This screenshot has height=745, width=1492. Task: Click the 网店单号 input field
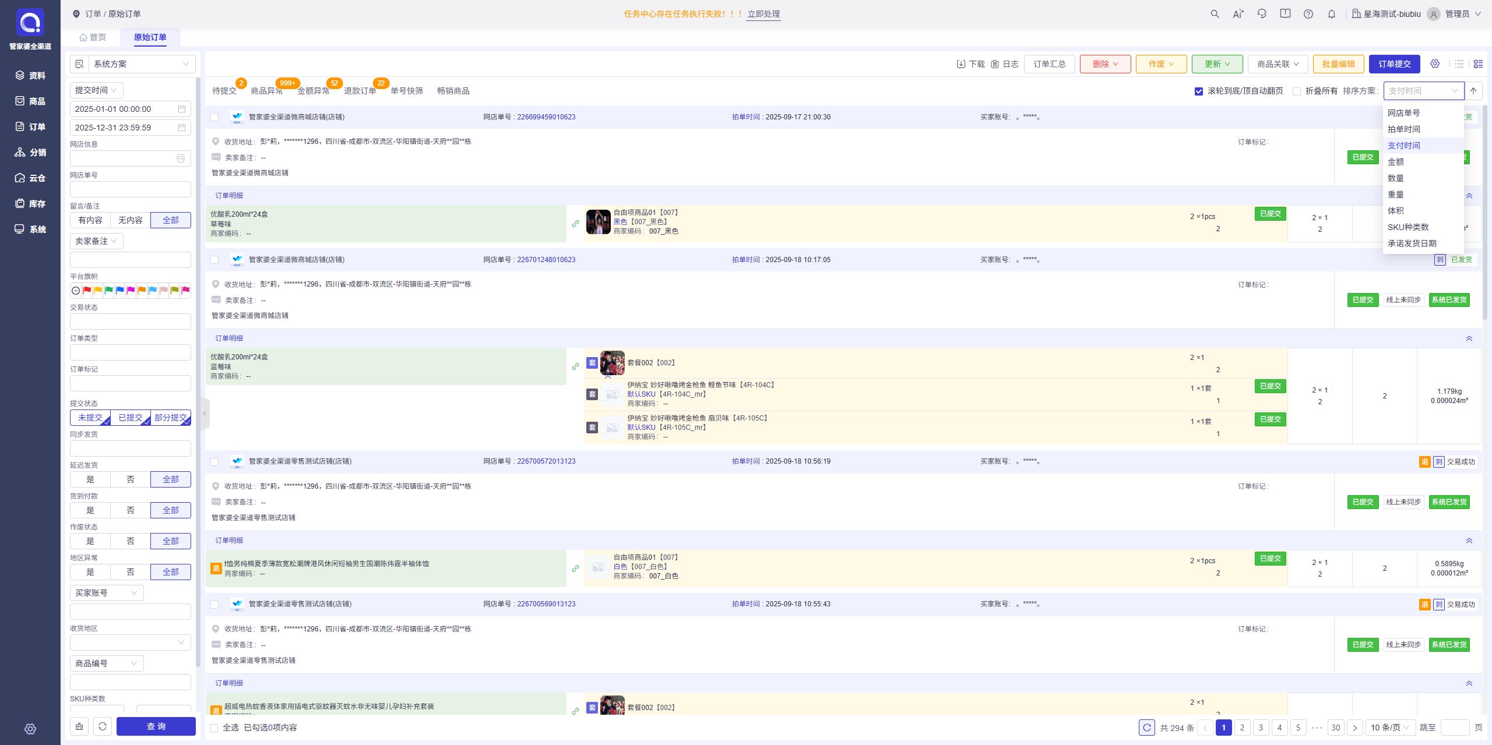click(x=131, y=189)
